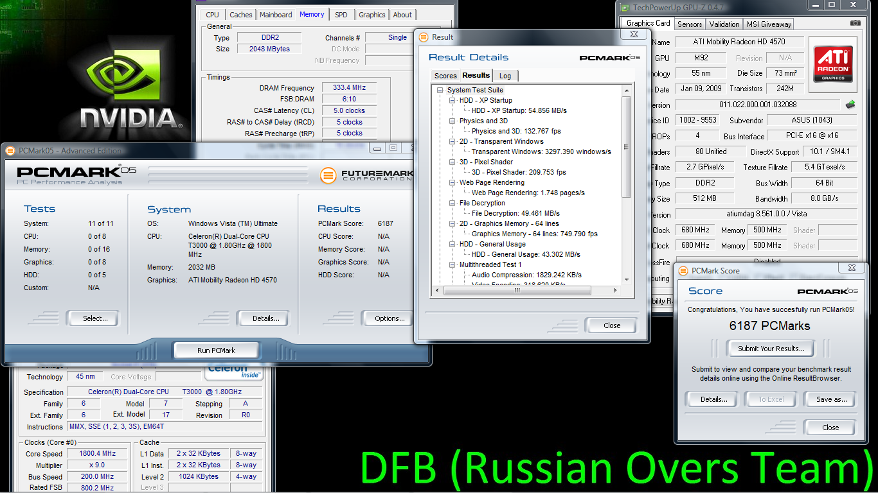Open the Sensors tab in GPU-Z
Viewport: 878px width, 493px height.
click(690, 24)
